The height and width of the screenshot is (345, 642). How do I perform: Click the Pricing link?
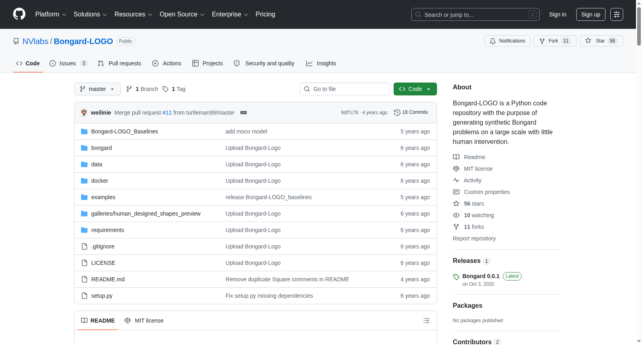click(x=265, y=14)
